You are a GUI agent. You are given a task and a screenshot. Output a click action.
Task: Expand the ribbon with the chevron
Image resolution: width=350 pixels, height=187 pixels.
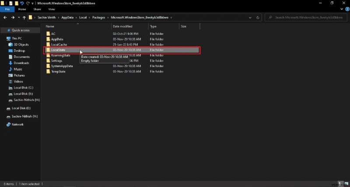click(342, 9)
